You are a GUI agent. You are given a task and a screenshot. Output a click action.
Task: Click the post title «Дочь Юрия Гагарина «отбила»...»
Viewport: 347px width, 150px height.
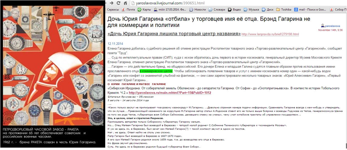[209, 22]
